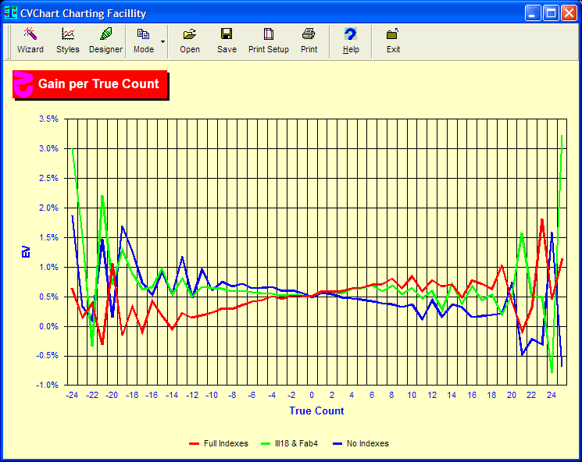Click the Mode toolbar icon
The width and height of the screenshot is (582, 462).
coord(143,40)
